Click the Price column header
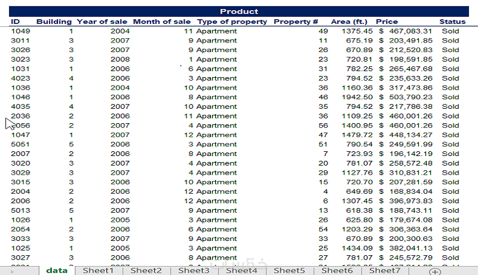Image resolution: width=478 pixels, height=275 pixels. (387, 22)
